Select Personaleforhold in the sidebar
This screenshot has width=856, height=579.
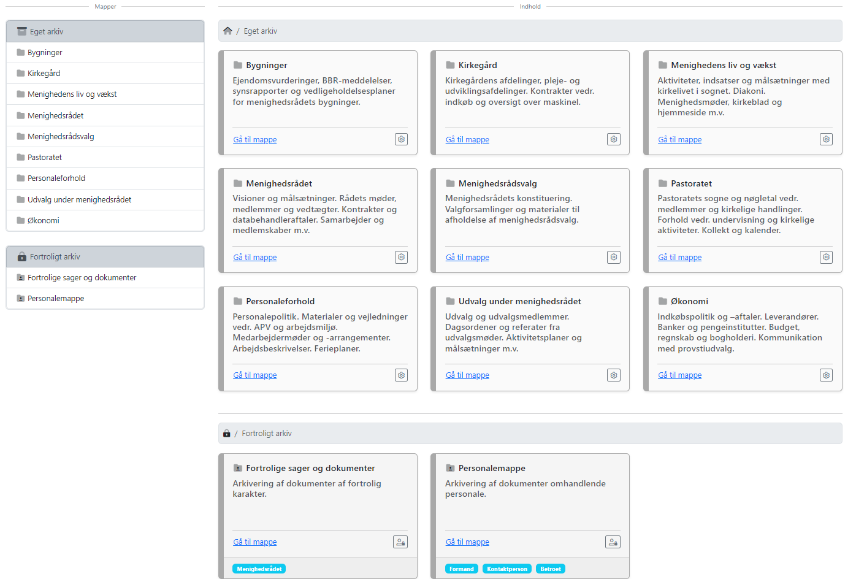click(x=105, y=178)
